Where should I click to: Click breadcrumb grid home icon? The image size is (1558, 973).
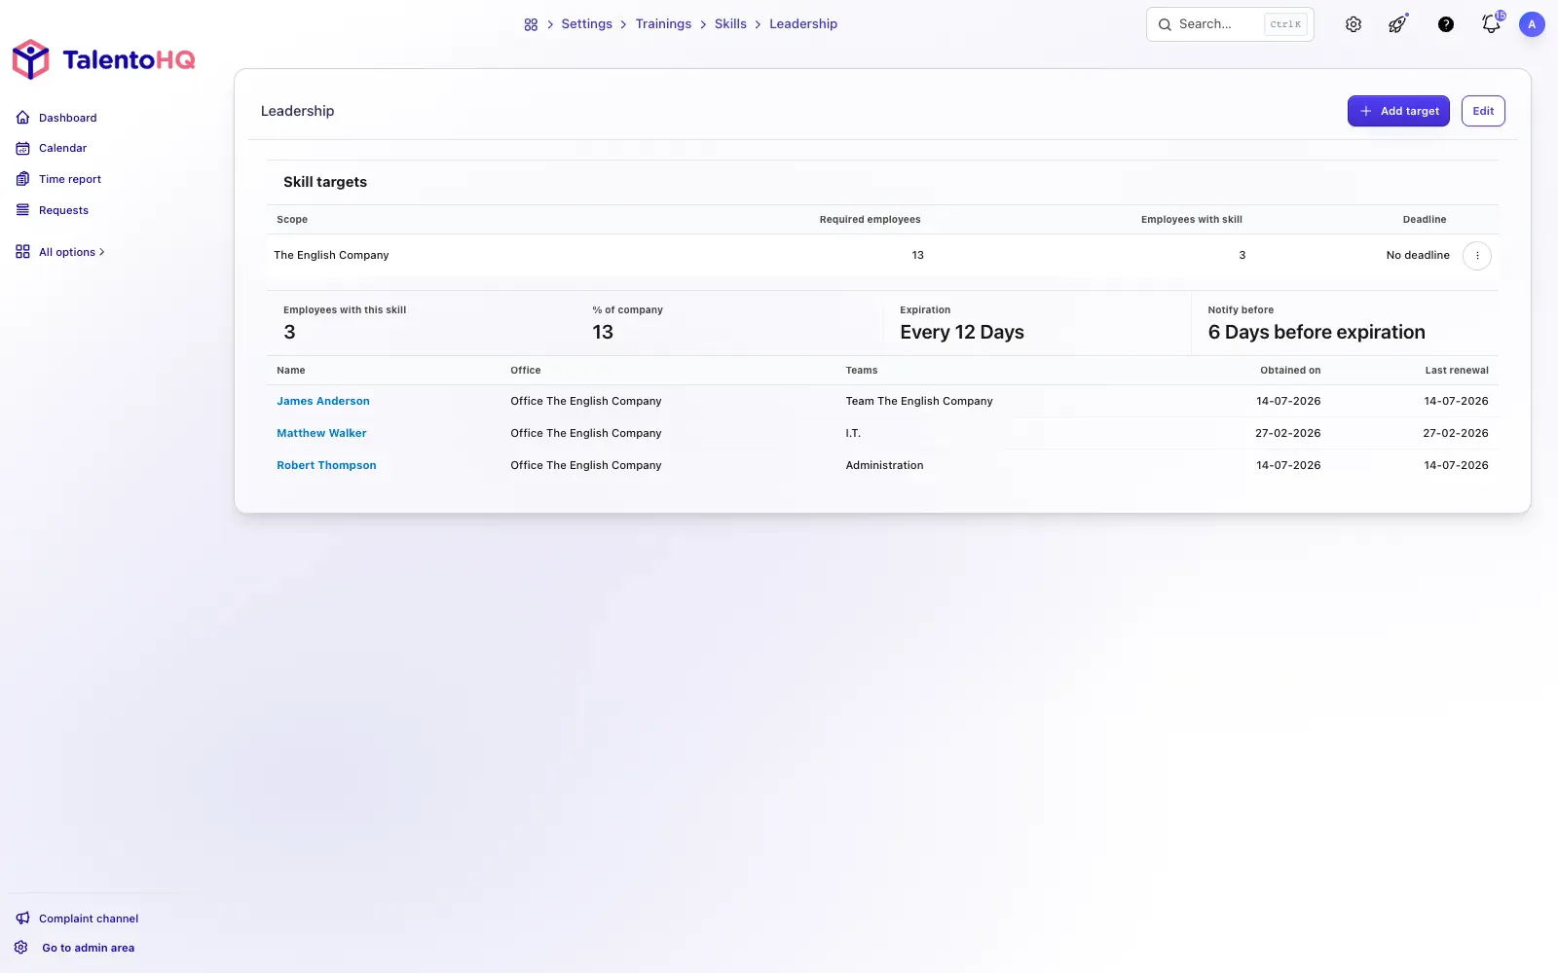point(531,24)
